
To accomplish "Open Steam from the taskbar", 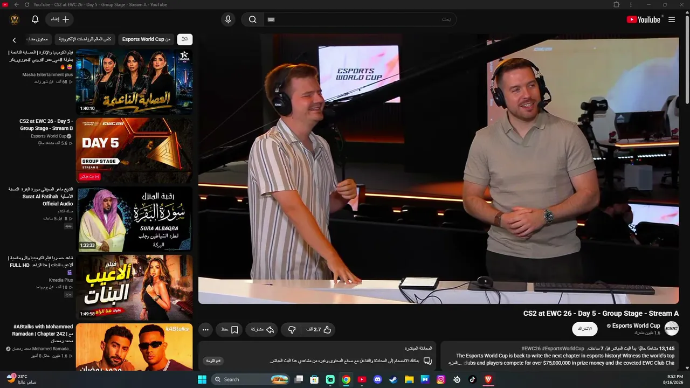I will (x=394, y=379).
